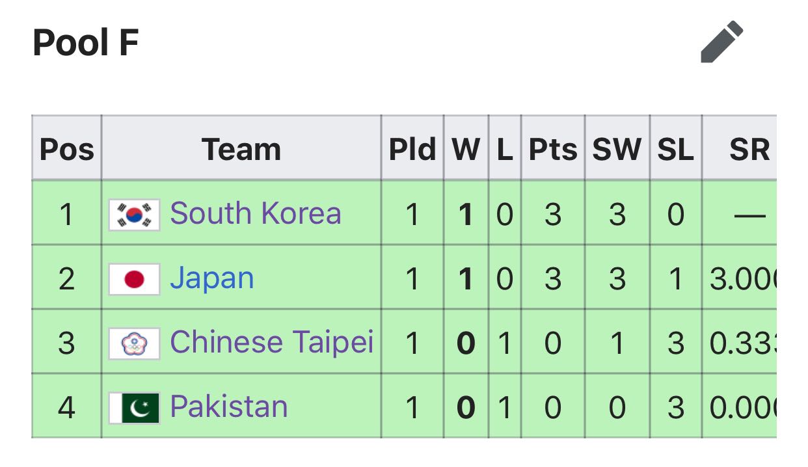
Task: Open the Pakistan team link
Action: 228,407
